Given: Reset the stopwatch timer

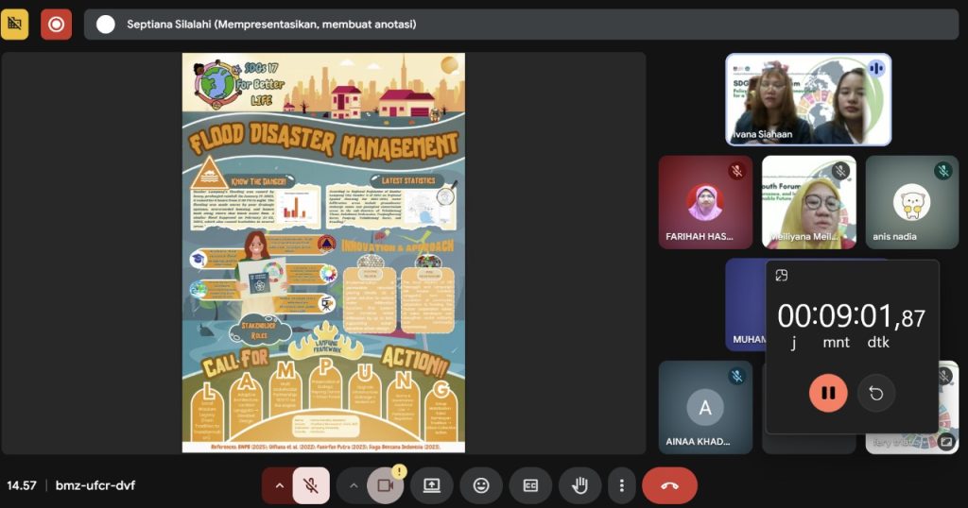Looking at the screenshot, I should pos(875,393).
